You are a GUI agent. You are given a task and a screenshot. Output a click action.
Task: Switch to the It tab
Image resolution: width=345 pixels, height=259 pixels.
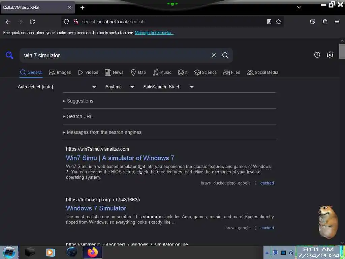pyautogui.click(x=183, y=73)
